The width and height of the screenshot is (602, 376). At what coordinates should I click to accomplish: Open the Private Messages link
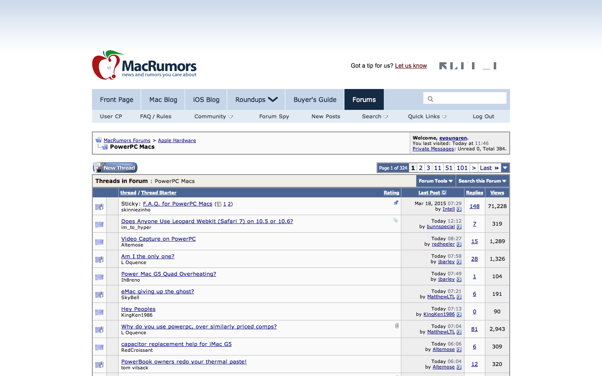433,149
